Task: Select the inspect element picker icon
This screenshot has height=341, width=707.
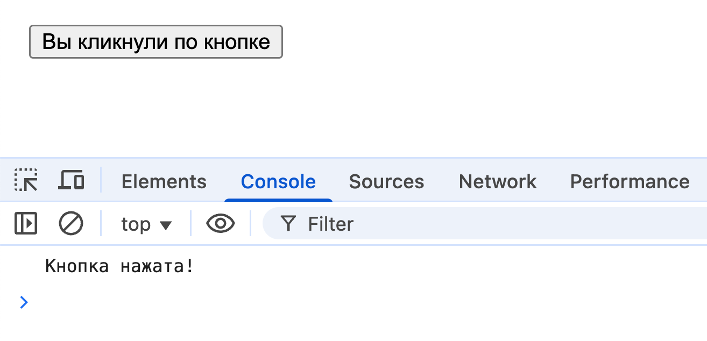Action: (26, 181)
